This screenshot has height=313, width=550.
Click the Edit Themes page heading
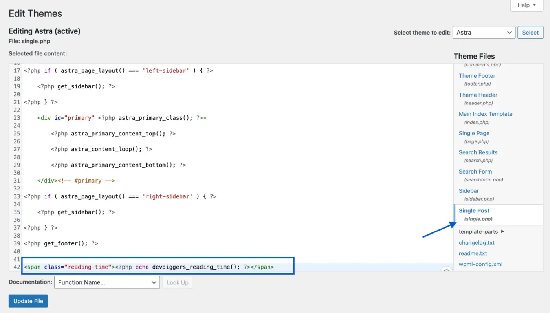point(35,13)
